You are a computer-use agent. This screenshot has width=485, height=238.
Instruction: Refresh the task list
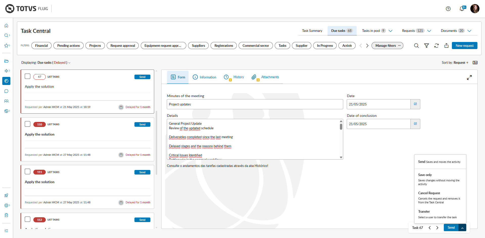(x=436, y=46)
